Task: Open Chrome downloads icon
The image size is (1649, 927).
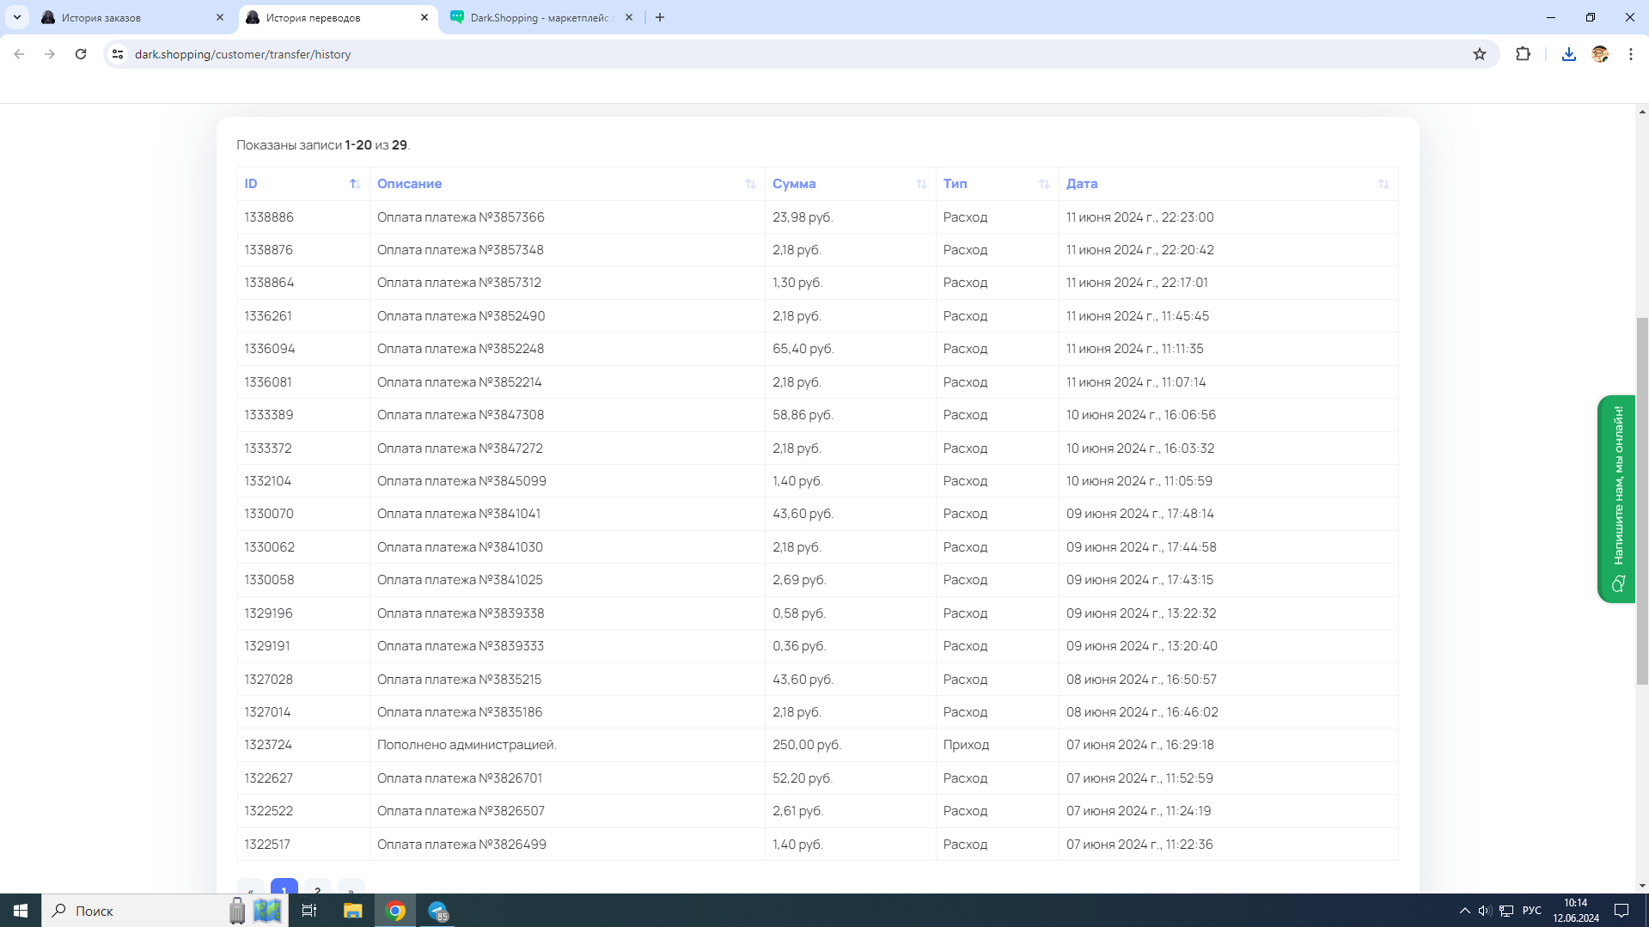Action: pos(1568,54)
